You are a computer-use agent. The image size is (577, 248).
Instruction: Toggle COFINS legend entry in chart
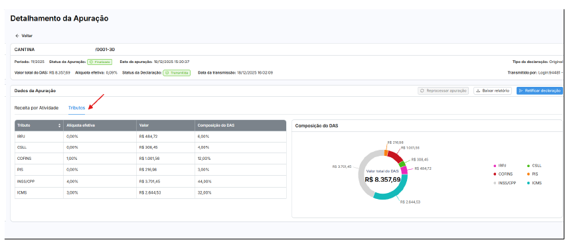coord(503,174)
